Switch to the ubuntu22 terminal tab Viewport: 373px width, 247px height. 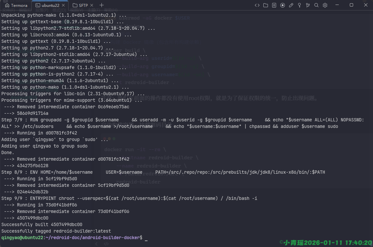click(49, 5)
